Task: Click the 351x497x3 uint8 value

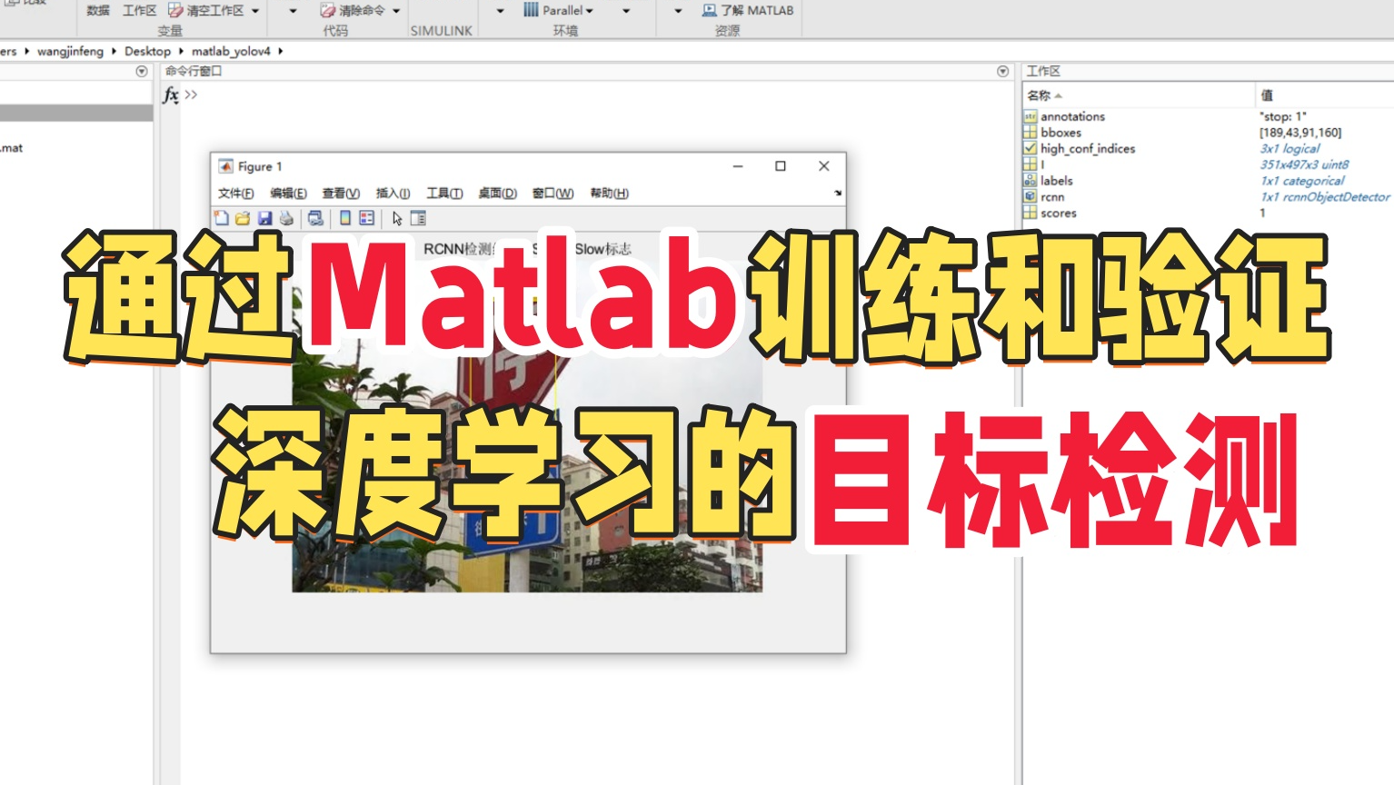Action: click(1304, 164)
